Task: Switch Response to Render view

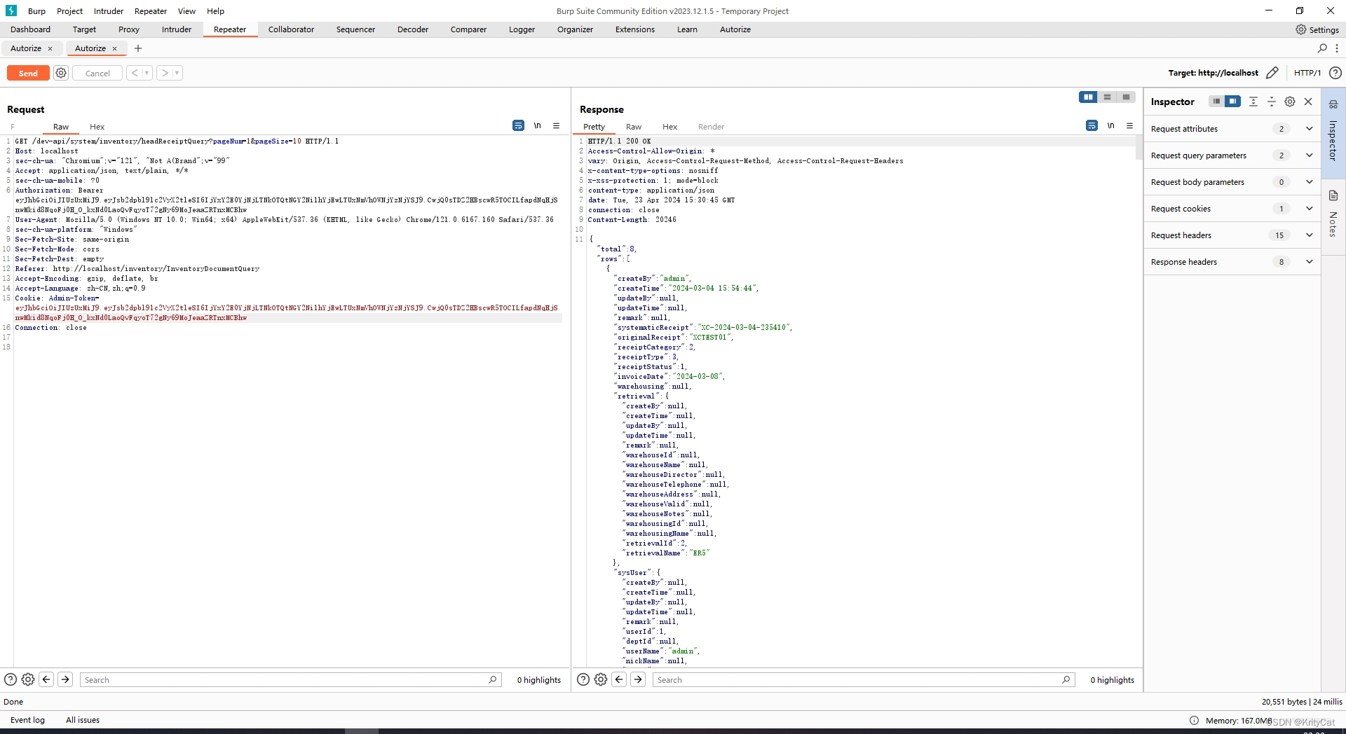Action: click(x=711, y=127)
